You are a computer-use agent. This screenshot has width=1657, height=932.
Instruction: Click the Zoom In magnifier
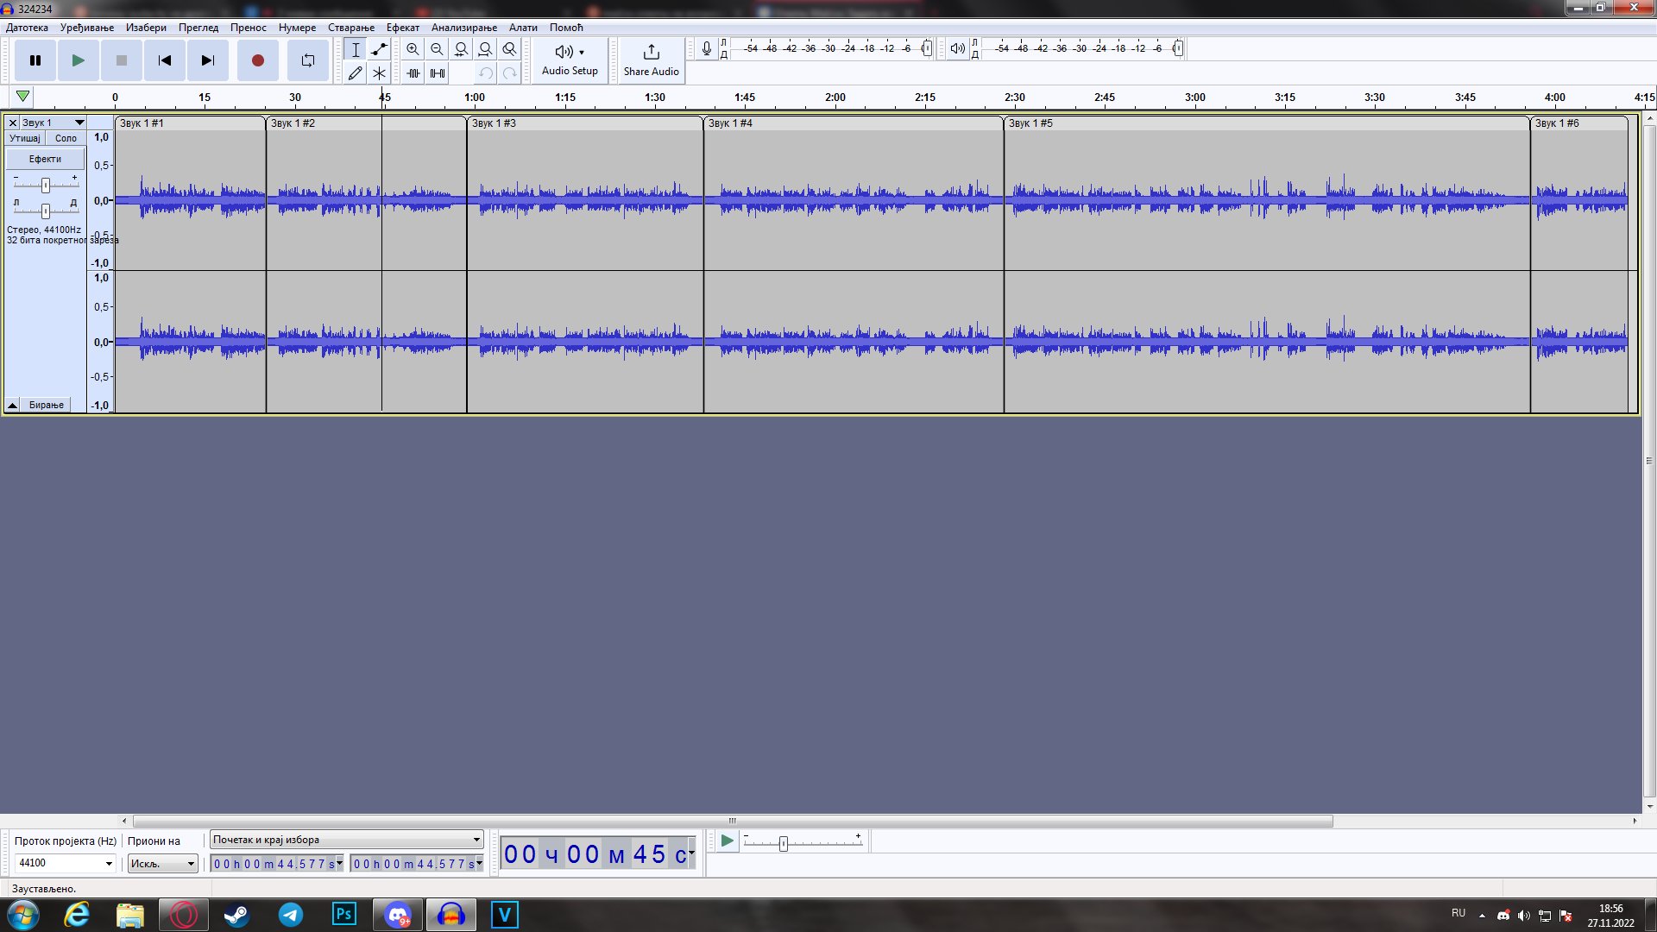click(x=413, y=49)
